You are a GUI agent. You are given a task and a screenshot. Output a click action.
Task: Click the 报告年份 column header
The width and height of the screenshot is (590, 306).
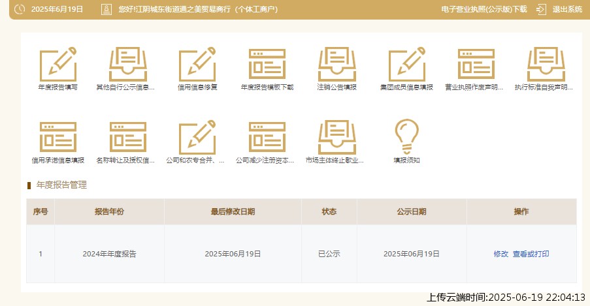pyautogui.click(x=109, y=211)
